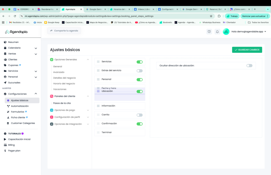This screenshot has height=175, width=271.
Task: Click the Guardar Cambios button
Action: pyautogui.click(x=247, y=50)
